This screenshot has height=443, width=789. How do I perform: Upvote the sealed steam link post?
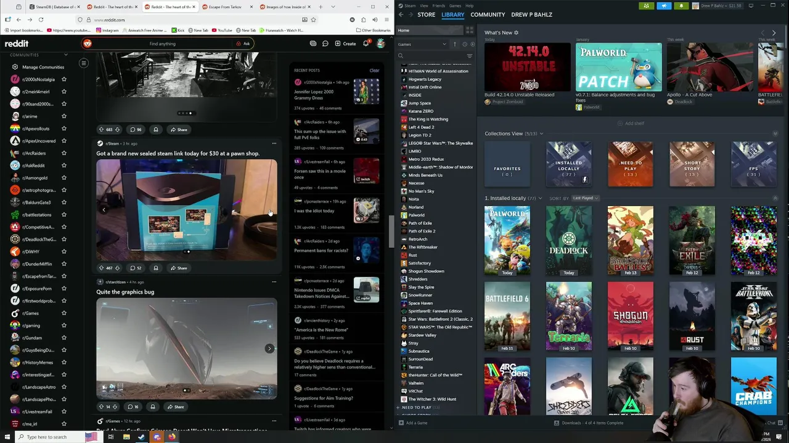pyautogui.click(x=101, y=268)
